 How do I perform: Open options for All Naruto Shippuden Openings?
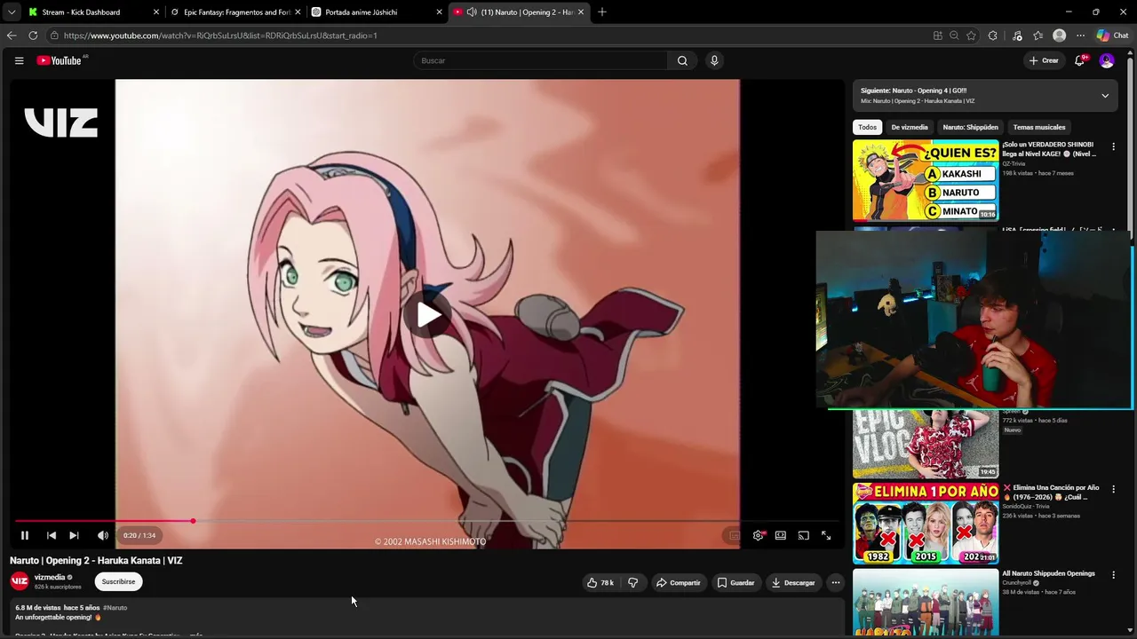pos(1113,575)
